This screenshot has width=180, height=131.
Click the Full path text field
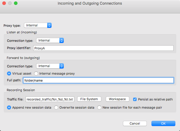pyautogui.click(x=98, y=80)
